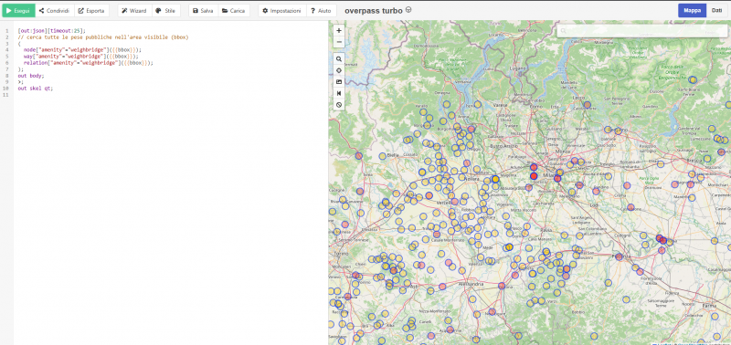731x345 pixels.
Task: Toggle wide map view control
Action: pyautogui.click(x=339, y=93)
